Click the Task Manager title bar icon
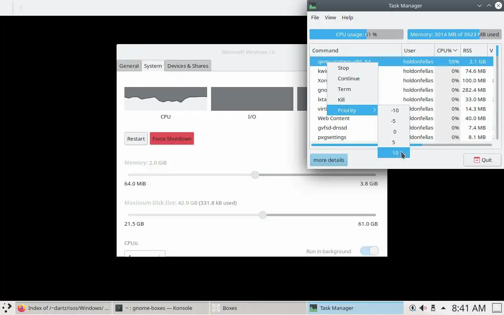Screen dimensions: 504x315 (313, 6)
